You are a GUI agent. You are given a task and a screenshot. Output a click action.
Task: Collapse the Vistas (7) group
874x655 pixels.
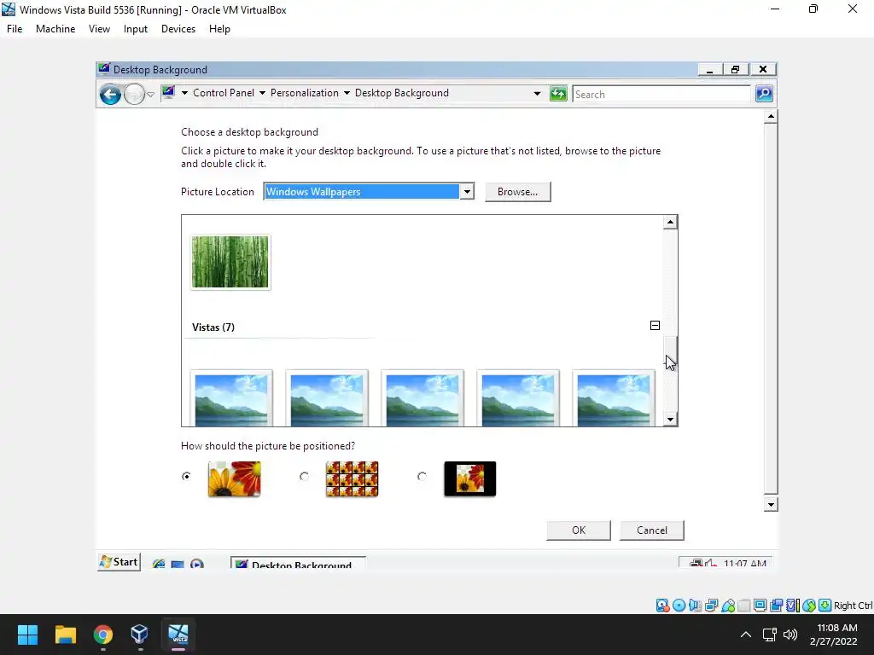pyautogui.click(x=655, y=325)
